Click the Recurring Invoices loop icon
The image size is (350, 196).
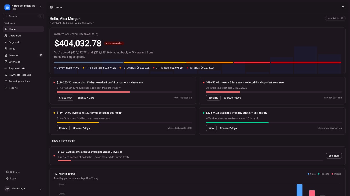tap(6, 81)
